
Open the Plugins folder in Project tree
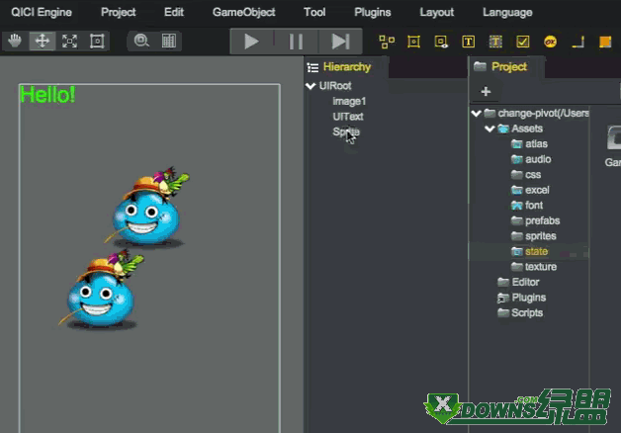click(x=529, y=298)
